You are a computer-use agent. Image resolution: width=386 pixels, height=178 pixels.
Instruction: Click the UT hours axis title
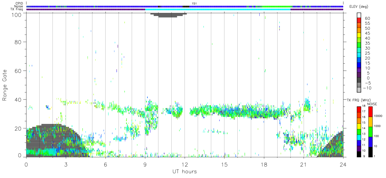pos(184,172)
